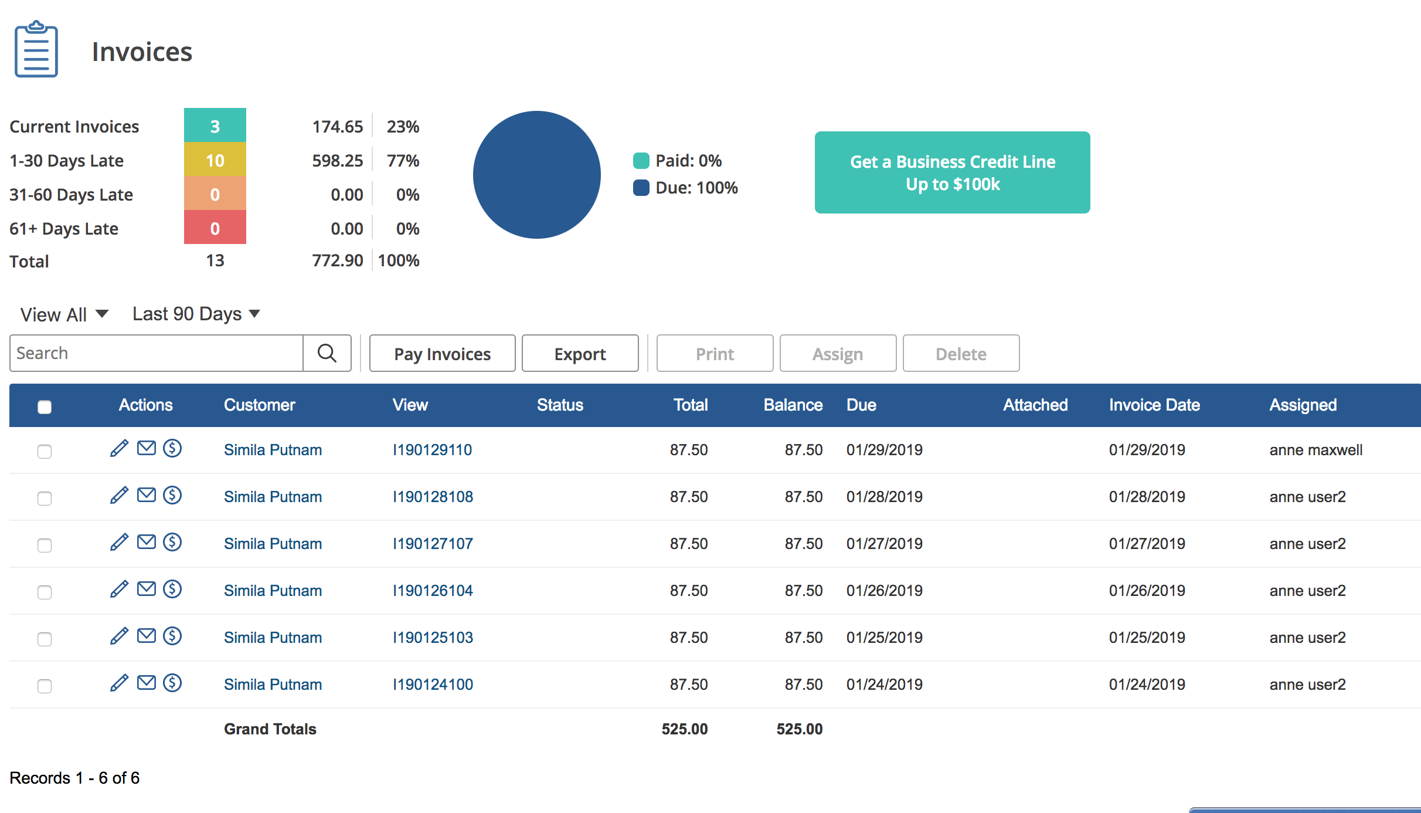Sort by the Invoice Date column header

pos(1154,405)
